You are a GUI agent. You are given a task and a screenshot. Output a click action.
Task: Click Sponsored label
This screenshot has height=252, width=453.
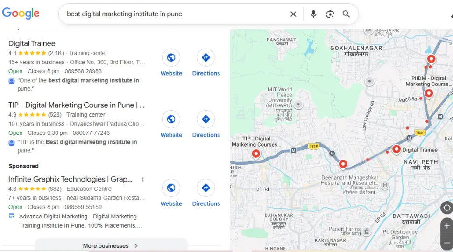(24, 166)
